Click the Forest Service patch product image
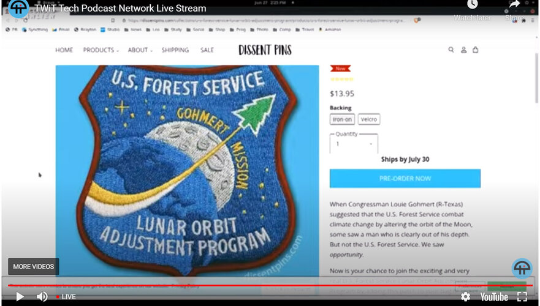This screenshot has height=306, width=540. pyautogui.click(x=187, y=170)
